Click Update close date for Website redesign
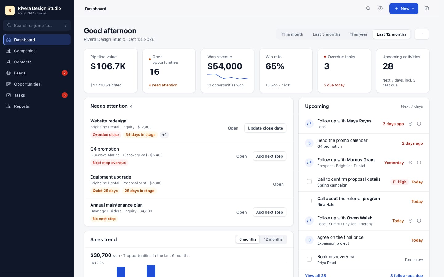 (265, 128)
